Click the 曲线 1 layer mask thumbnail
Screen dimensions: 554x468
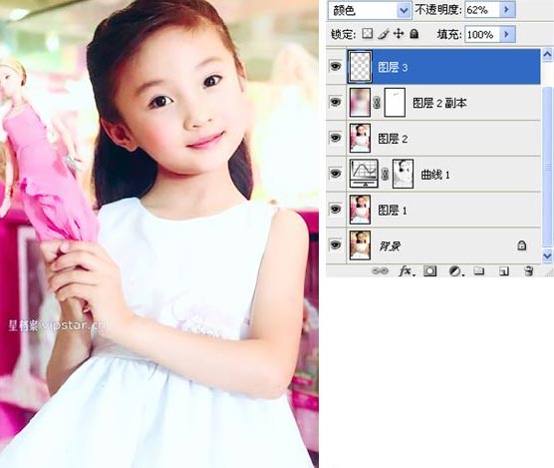point(404,174)
